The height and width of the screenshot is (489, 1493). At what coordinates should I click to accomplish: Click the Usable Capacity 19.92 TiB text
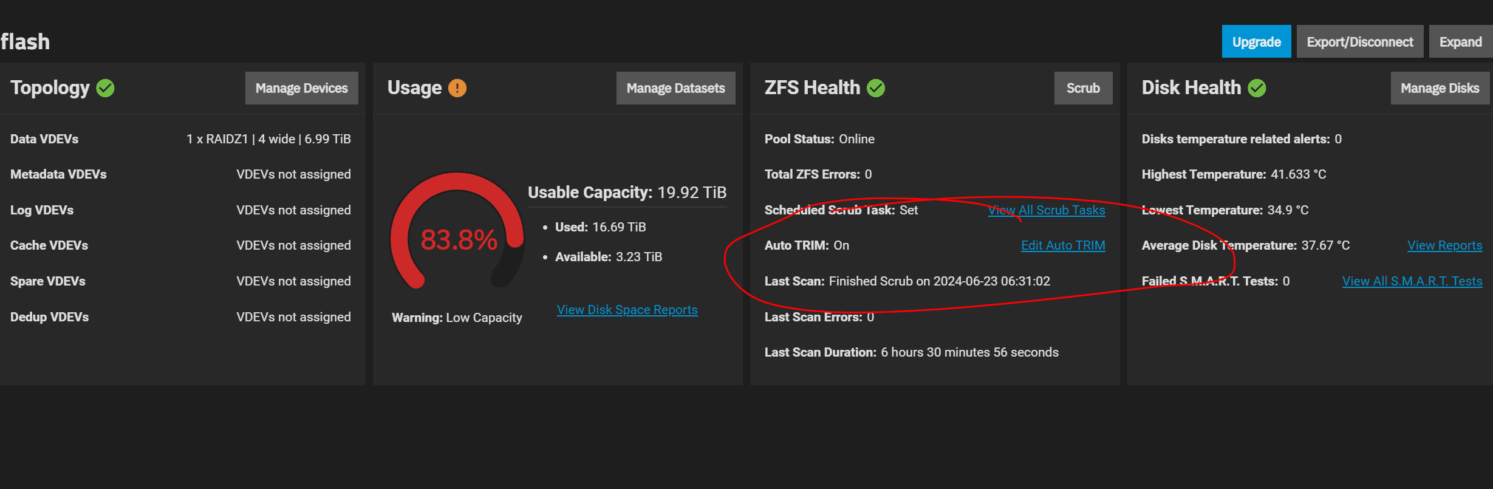coord(627,193)
